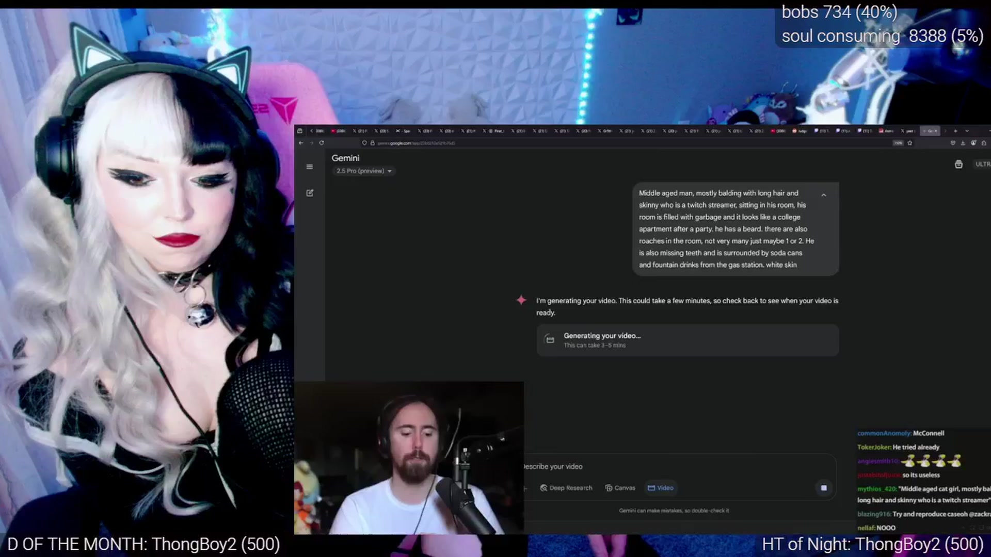991x557 pixels.
Task: Click the commonAnomoly 'McConnell' chat message
Action: 901,433
